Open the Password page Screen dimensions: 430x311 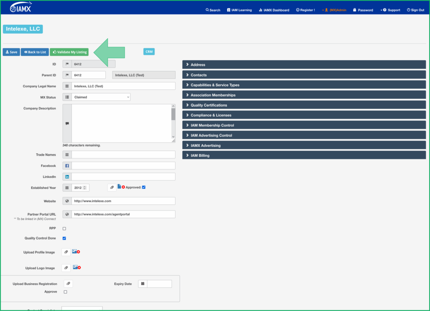coord(363,10)
